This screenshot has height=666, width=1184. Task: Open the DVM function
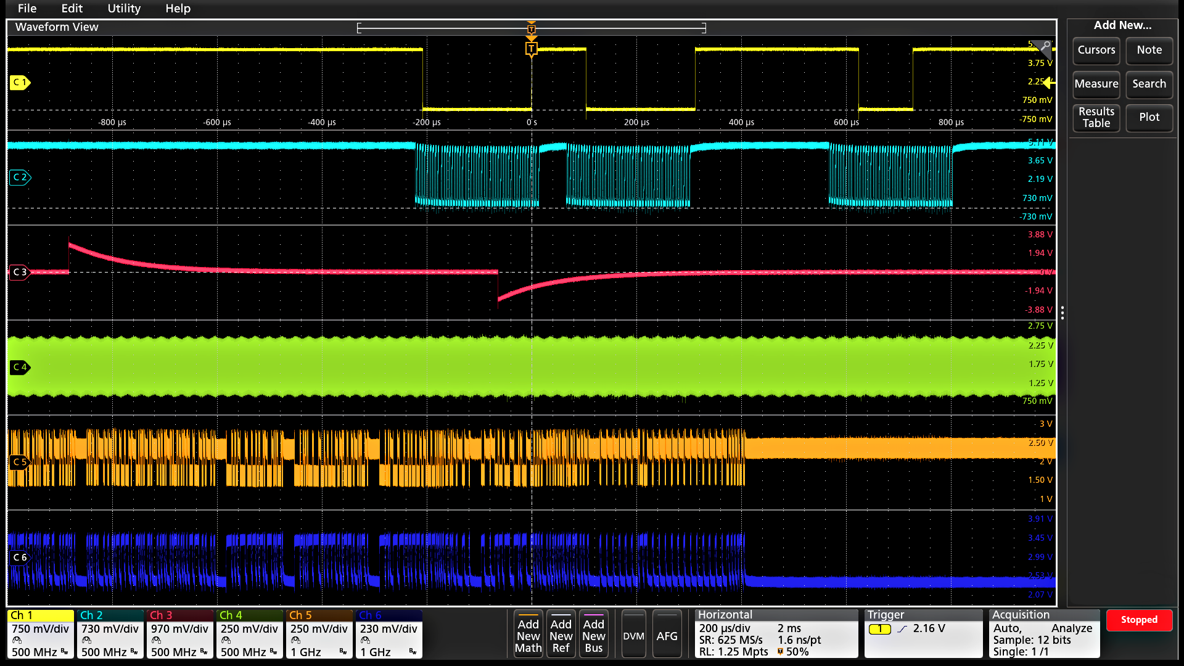(633, 635)
